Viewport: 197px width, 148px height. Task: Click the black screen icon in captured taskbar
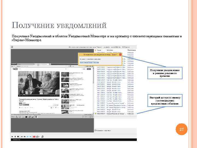click(26, 117)
